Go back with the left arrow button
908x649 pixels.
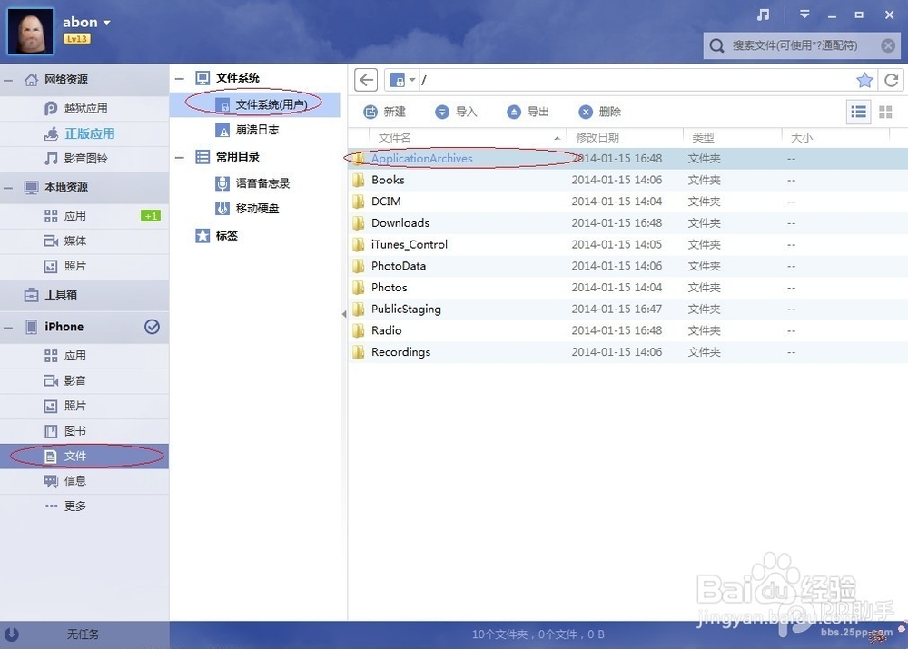click(366, 80)
